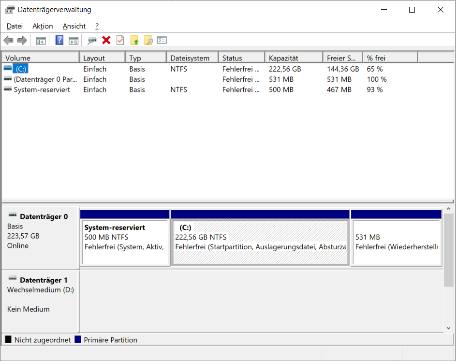The image size is (457, 364).
Task: Click the 65 % free value
Action: (374, 69)
